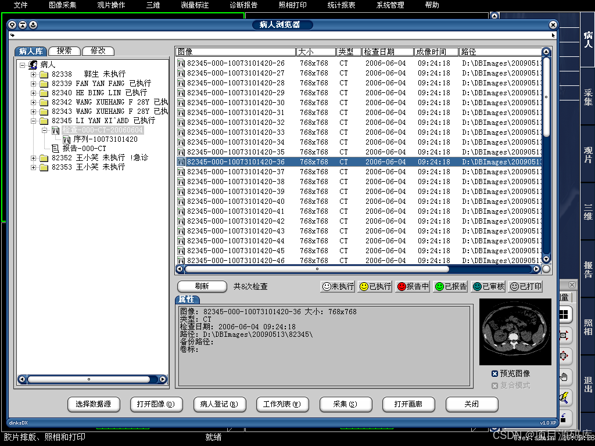Toggle the 已执行 yellow status filter
Viewport: 595px width, 446px height.
point(375,287)
